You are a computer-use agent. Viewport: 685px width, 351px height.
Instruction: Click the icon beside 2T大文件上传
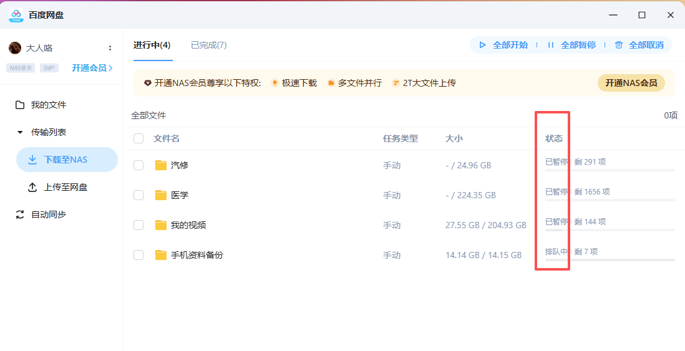(396, 83)
